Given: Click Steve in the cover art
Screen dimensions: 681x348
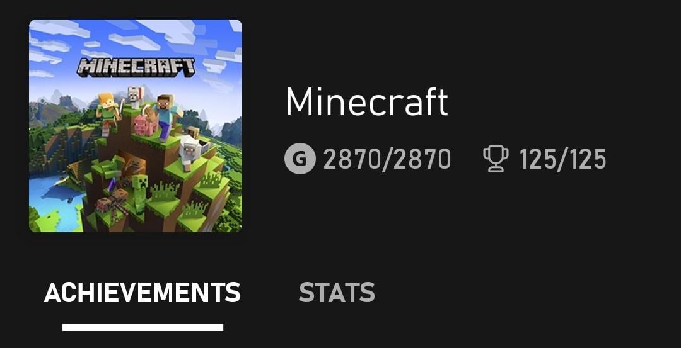Looking at the screenshot, I should pyautogui.click(x=166, y=117).
